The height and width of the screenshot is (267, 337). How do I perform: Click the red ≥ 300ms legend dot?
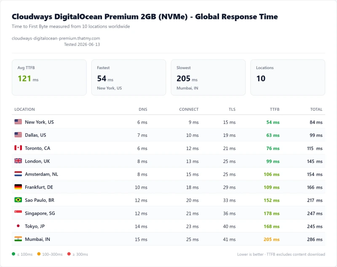(69, 254)
